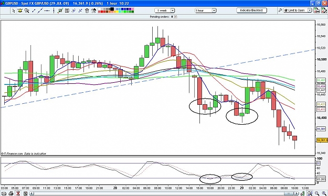Select the rectangle with checkmark drawing tool
This screenshot has width=328, height=196.
coord(60,10)
